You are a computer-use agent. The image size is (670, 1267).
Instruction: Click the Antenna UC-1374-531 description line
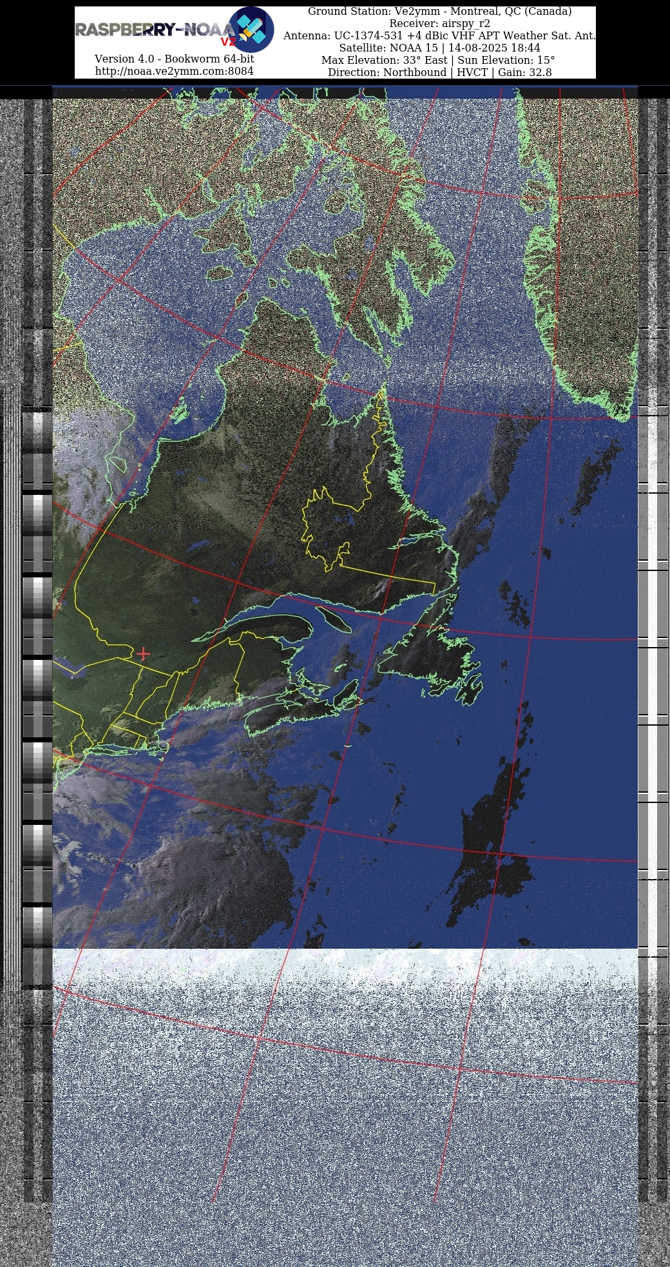440,35
